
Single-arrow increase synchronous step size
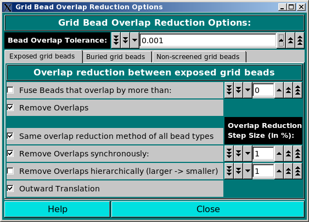tap(279, 154)
